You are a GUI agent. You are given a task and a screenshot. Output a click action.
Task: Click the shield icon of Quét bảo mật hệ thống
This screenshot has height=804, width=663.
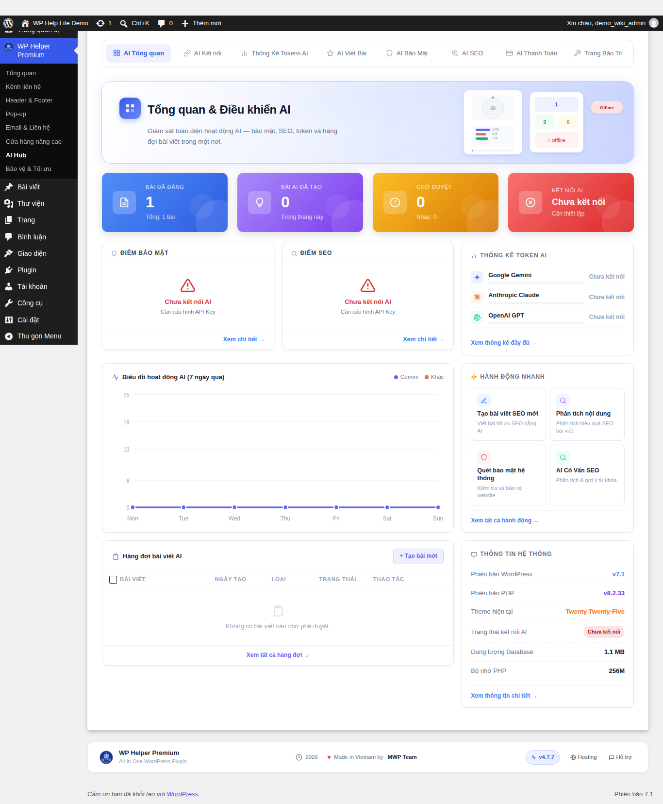point(484,457)
